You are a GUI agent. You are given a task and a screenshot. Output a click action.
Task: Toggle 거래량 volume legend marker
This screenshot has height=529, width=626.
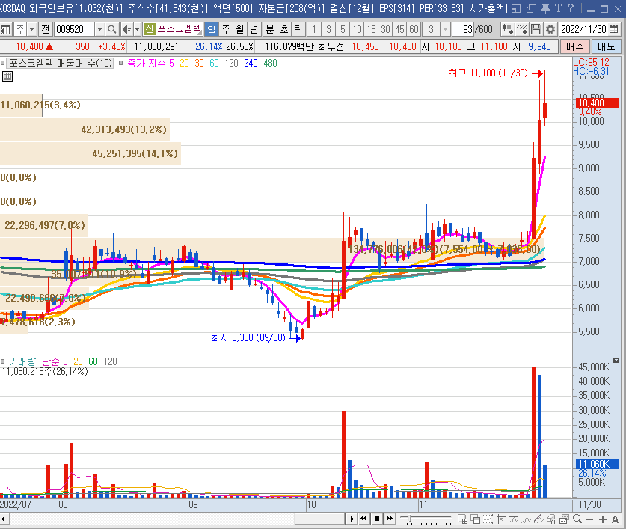click(3, 361)
